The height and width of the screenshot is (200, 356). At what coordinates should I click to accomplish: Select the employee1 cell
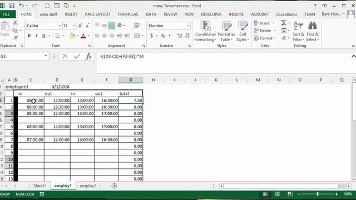pos(17,87)
